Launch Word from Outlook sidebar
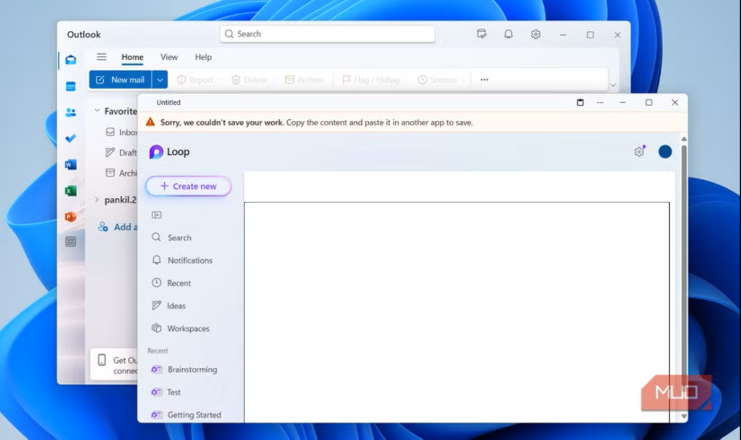This screenshot has height=440, width=741. point(70,165)
